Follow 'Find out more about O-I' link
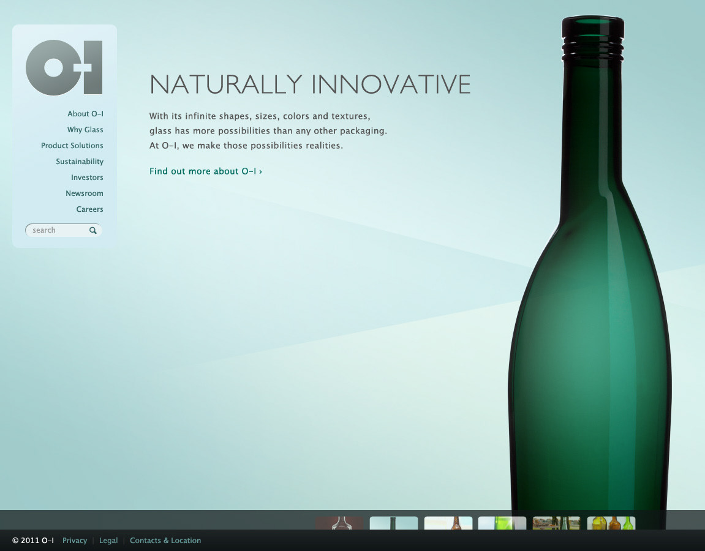The height and width of the screenshot is (551, 705). 205,171
